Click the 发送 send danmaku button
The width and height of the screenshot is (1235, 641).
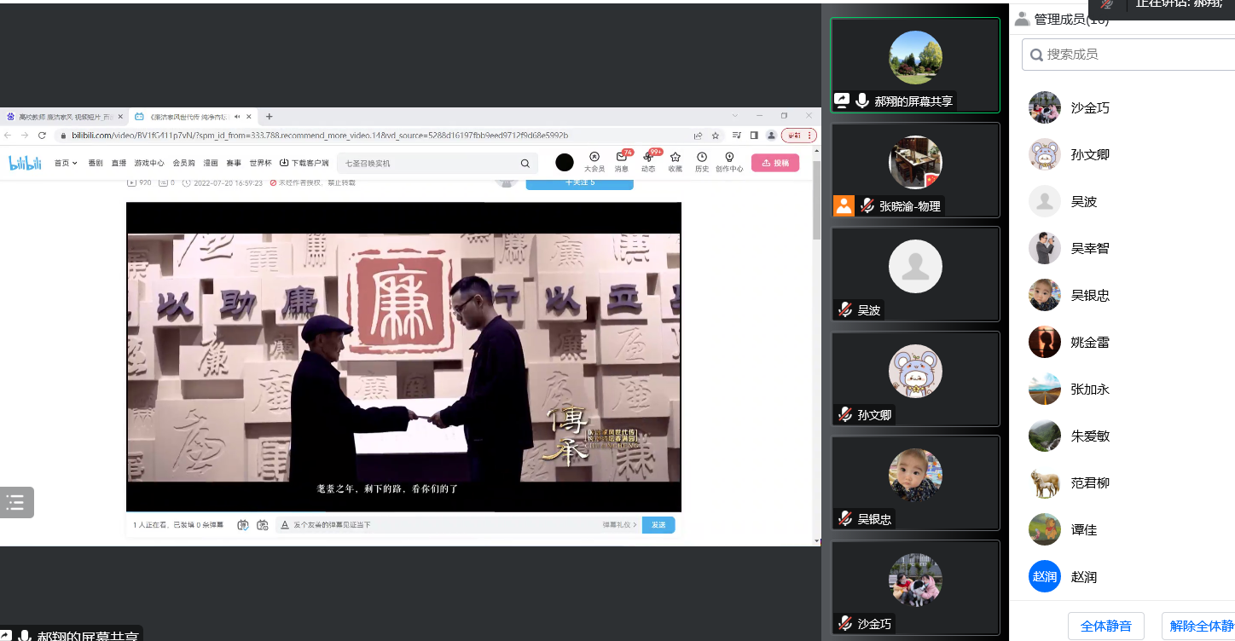(x=658, y=525)
